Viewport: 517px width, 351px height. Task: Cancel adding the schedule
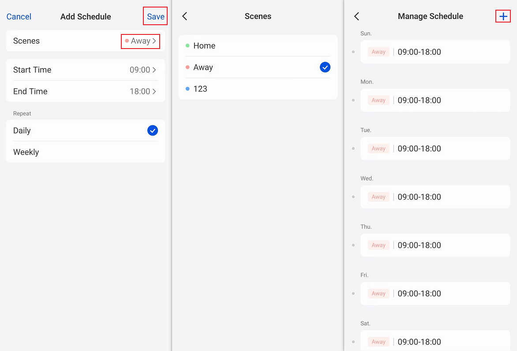pos(19,17)
